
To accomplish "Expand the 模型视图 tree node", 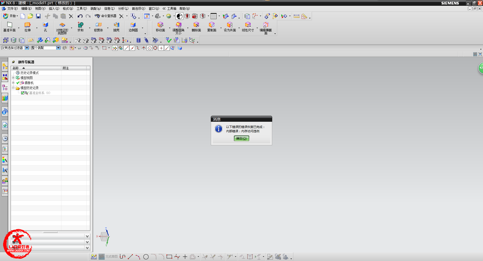I will pyautogui.click(x=13, y=78).
